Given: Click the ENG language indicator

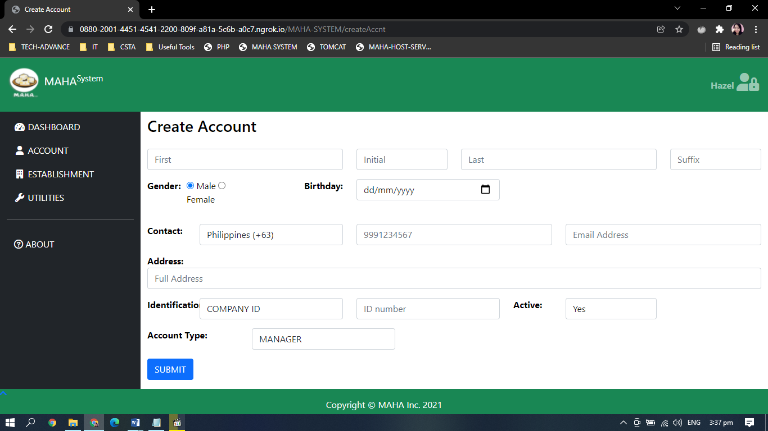Looking at the screenshot, I should [x=694, y=423].
